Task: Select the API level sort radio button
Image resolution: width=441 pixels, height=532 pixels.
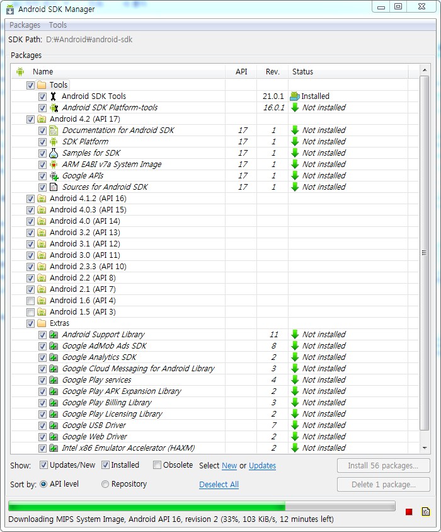Action: 43,484
